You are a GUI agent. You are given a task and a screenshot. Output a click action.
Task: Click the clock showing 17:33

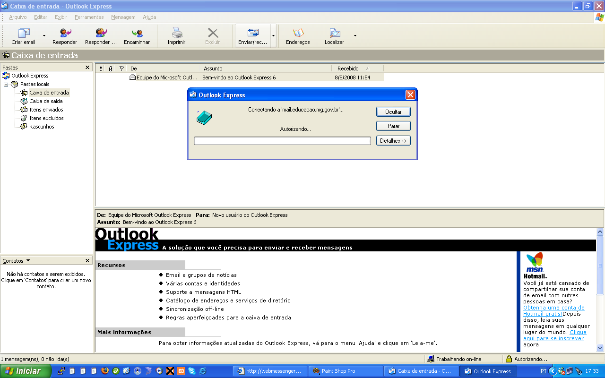coord(592,371)
